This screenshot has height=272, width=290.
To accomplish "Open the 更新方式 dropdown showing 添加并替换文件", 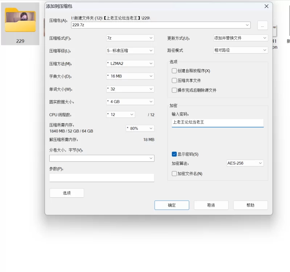I will coord(241,38).
